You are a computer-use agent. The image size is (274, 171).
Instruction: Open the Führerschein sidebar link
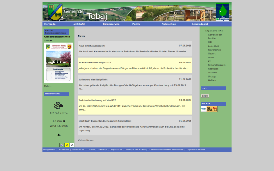click(215, 50)
